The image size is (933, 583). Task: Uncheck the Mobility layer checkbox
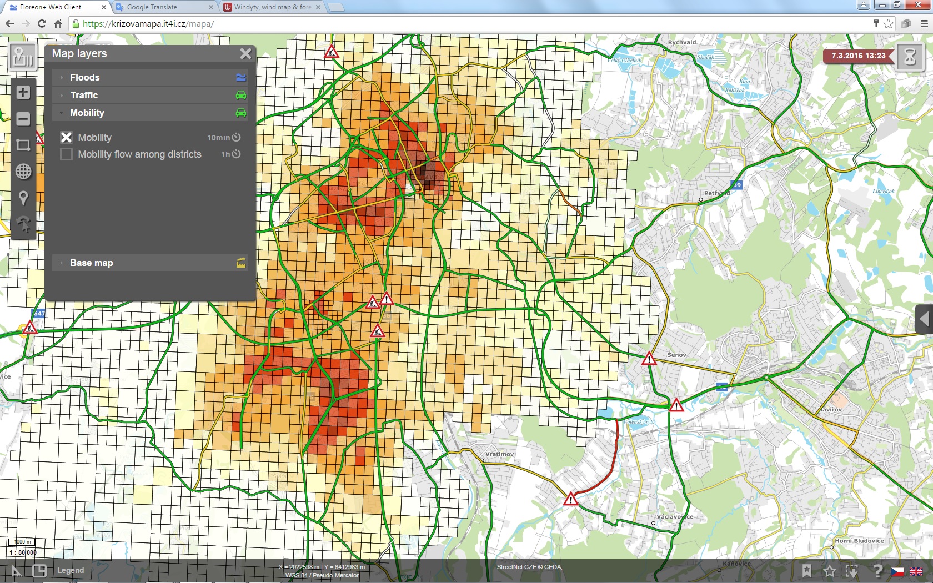pyautogui.click(x=66, y=137)
